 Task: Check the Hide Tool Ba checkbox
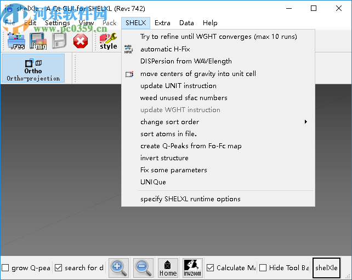263,267
